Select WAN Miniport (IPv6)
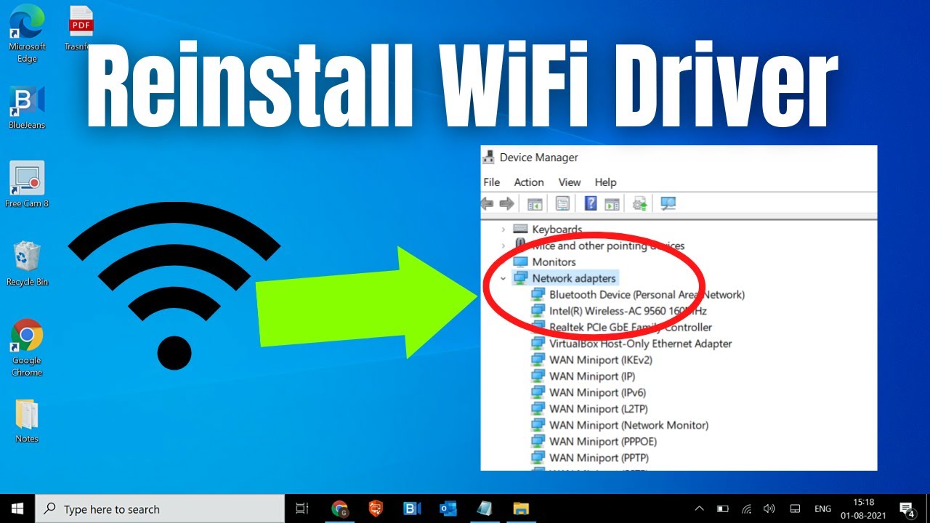Screen dimensions: 930x523 pyautogui.click(x=589, y=393)
